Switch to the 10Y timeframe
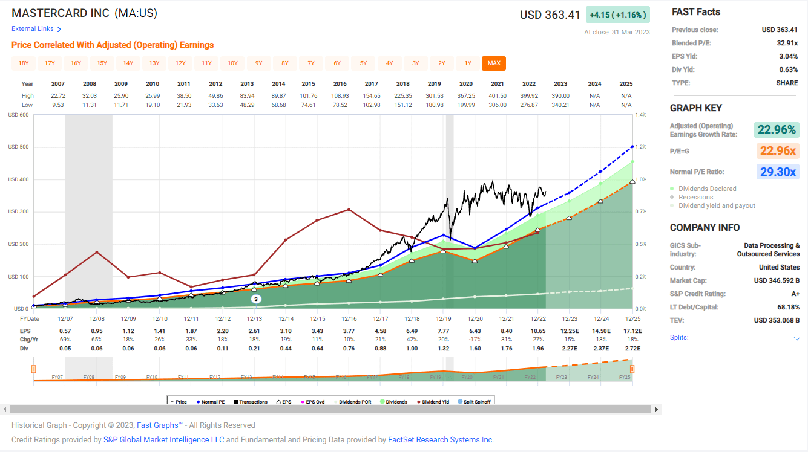Screen dimensions: 808x452 tap(232, 63)
